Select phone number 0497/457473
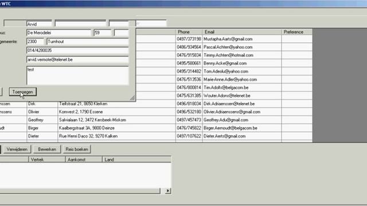 tap(189, 120)
